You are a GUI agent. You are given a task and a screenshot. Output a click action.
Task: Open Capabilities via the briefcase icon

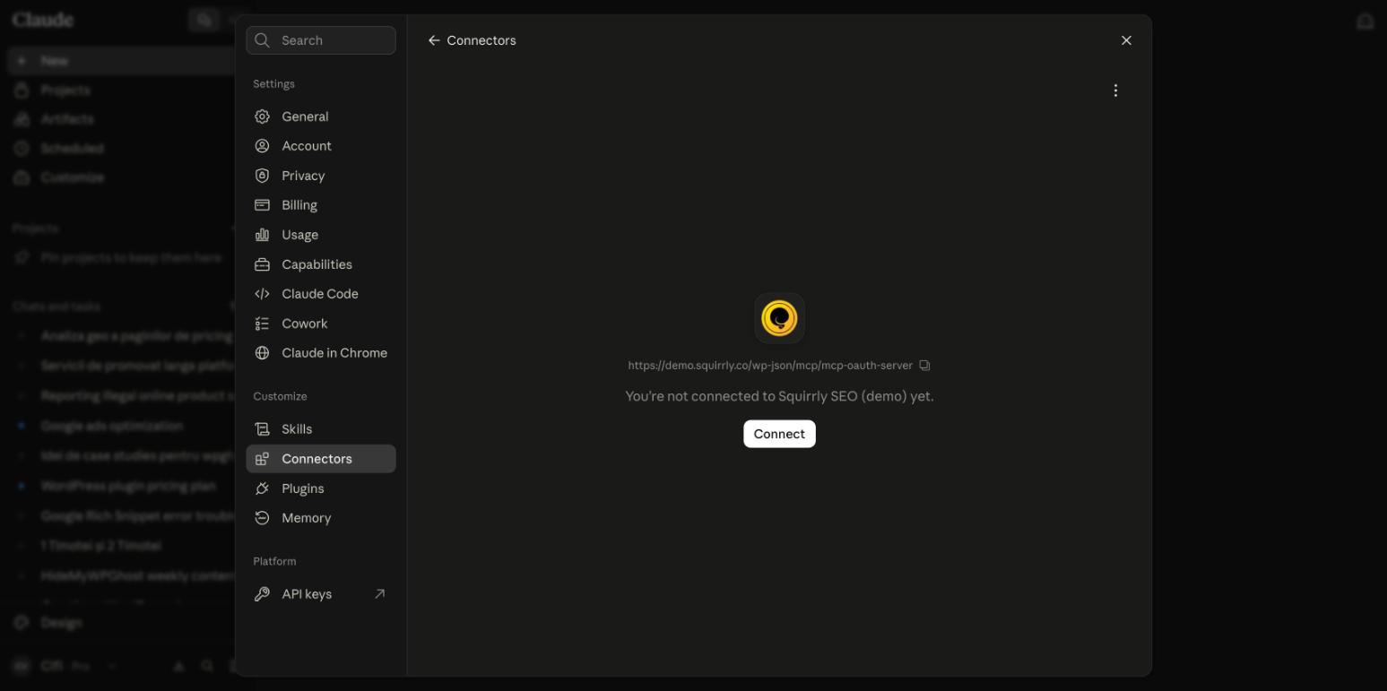click(262, 264)
